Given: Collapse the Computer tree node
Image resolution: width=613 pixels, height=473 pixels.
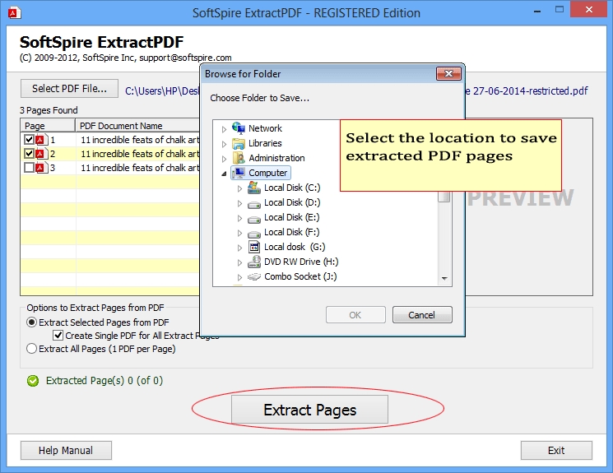Looking at the screenshot, I should tap(224, 174).
